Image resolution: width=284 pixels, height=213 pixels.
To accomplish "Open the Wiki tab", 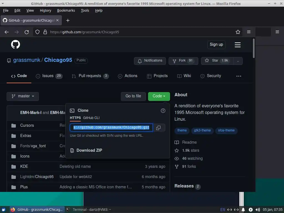I will point(184,76).
